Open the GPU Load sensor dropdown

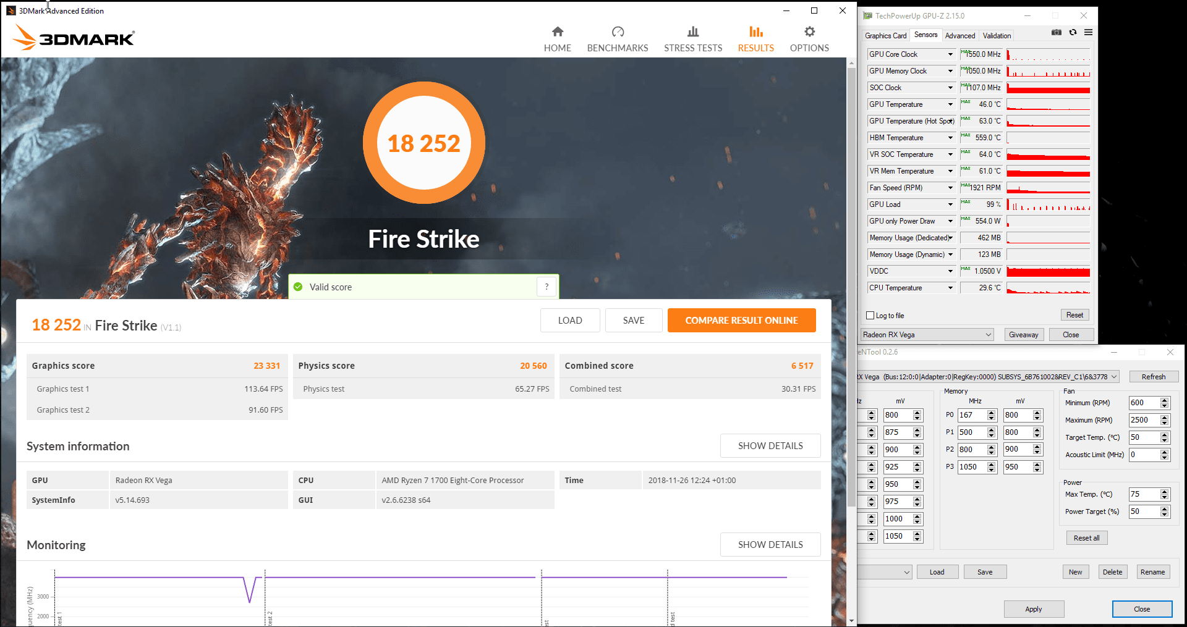(950, 204)
